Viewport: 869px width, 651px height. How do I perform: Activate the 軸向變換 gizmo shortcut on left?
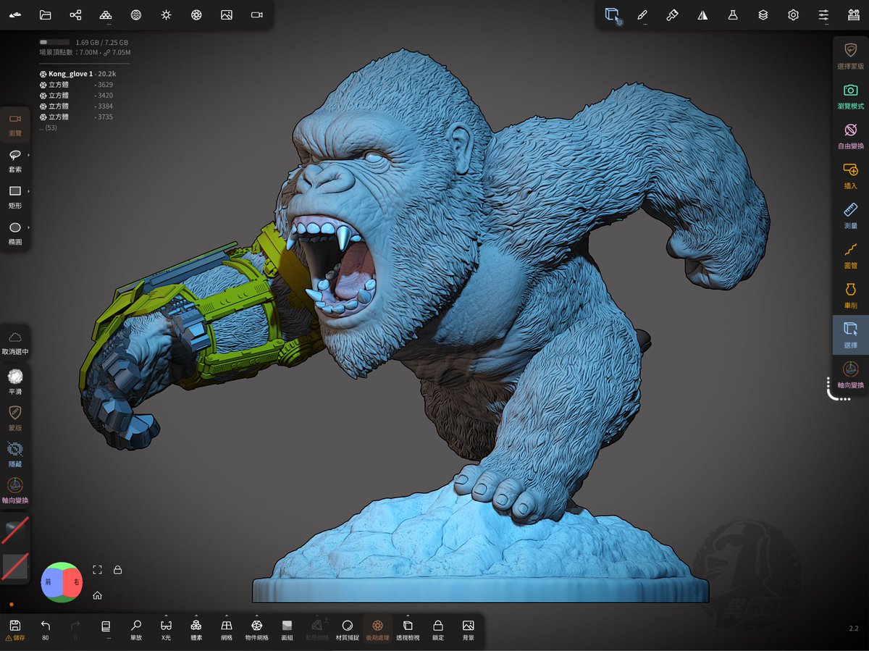[15, 491]
